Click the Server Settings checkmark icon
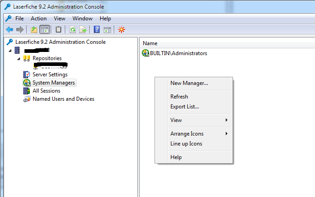The height and width of the screenshot is (197, 315). 27,75
